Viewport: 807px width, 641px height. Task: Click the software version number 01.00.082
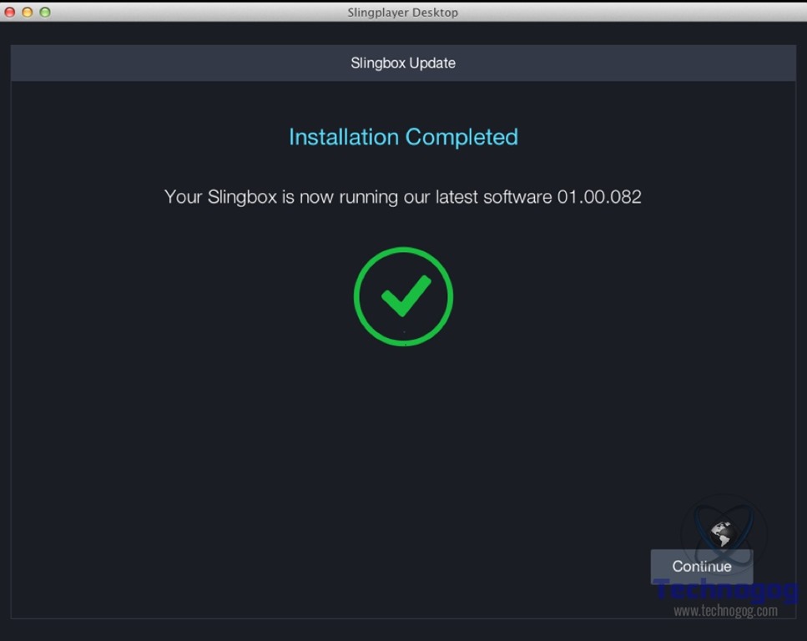pos(599,197)
